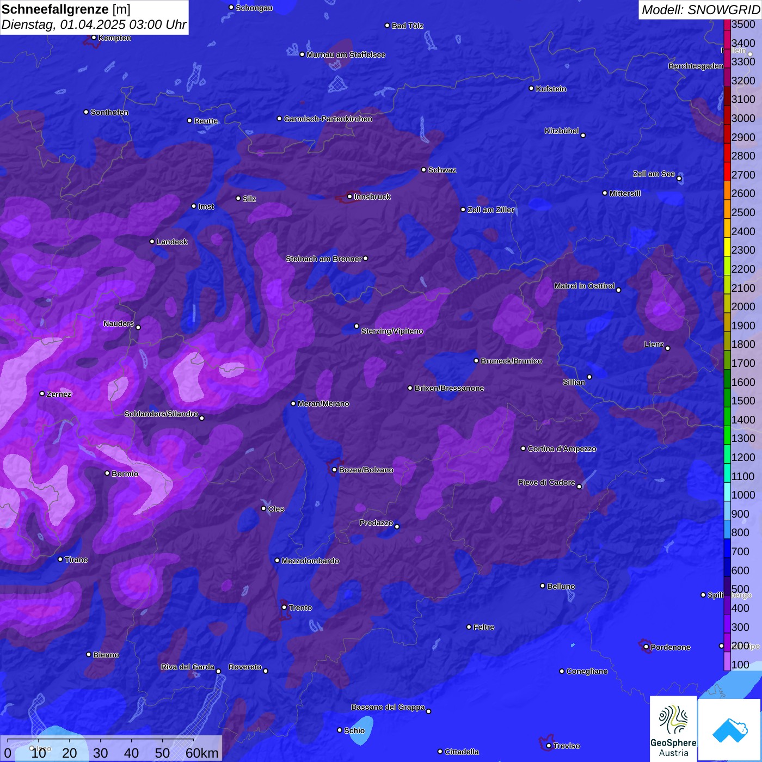762x762 pixels.
Task: Click the Bassano del Grappa label
Action: tap(388, 707)
